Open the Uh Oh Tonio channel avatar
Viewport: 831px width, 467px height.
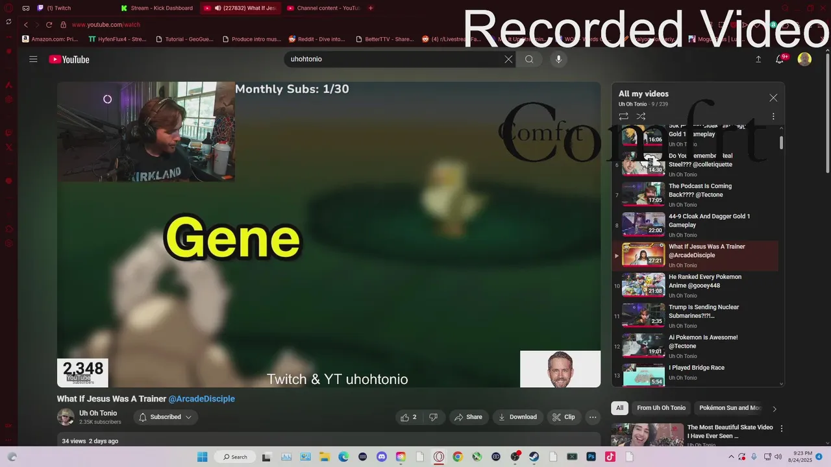[x=66, y=417]
